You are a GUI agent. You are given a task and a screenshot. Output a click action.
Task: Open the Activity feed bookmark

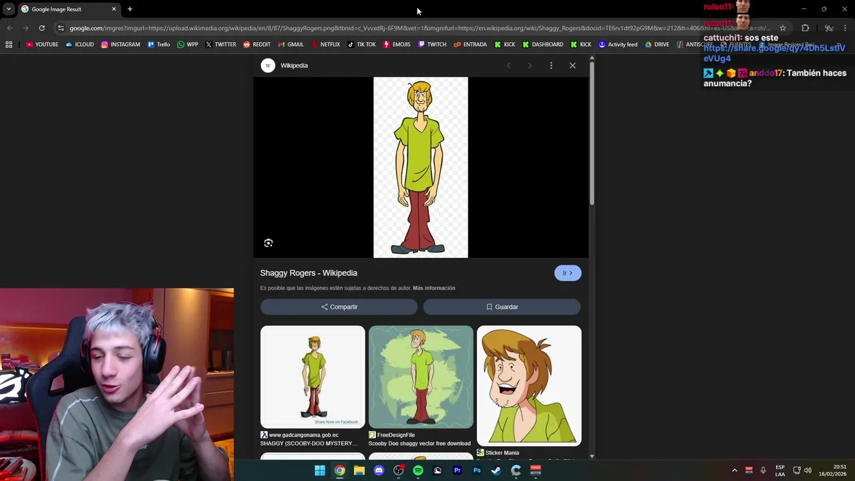tap(618, 45)
